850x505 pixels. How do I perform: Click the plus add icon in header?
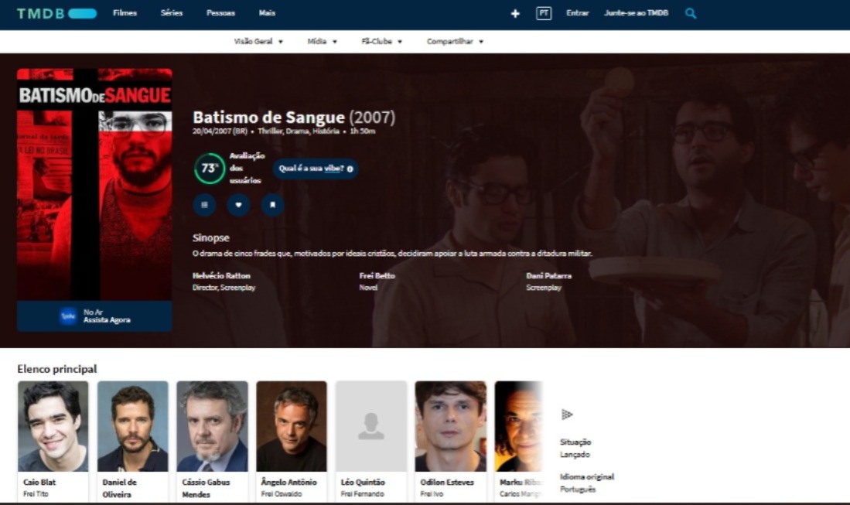click(515, 14)
